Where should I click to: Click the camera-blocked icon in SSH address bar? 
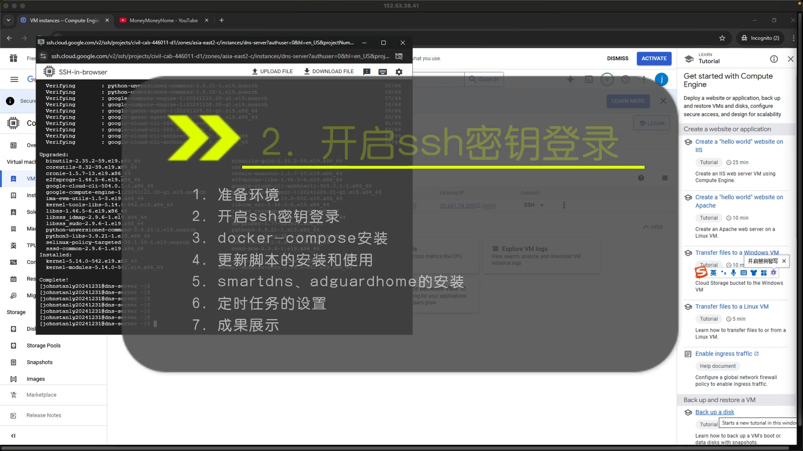click(399, 56)
